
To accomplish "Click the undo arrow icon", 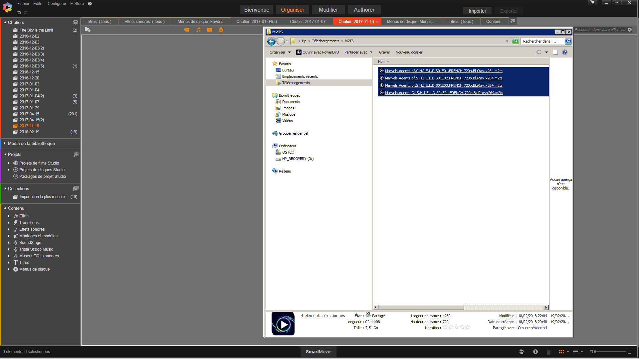I will 19,12.
